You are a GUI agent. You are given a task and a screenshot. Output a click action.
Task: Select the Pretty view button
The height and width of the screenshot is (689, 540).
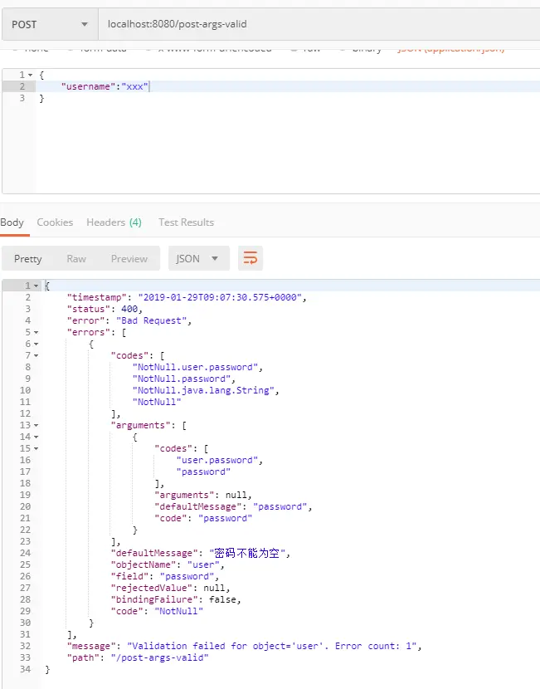coord(27,258)
